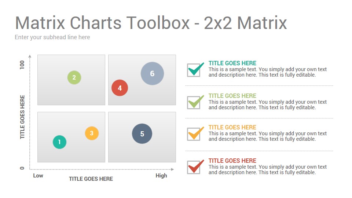Click the subhead line placeholder text
Screen dimensions: 352x198
click(52, 37)
